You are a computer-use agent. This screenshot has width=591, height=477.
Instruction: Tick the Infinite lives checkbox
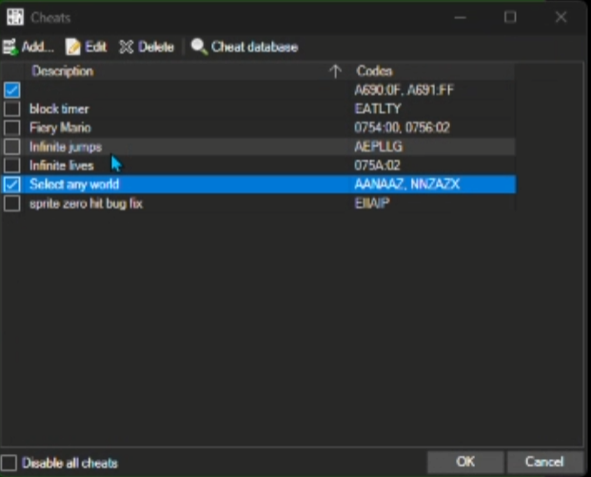(11, 166)
